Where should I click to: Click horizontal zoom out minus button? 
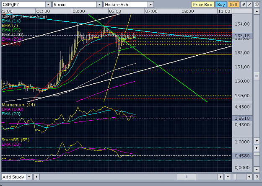tap(228, 177)
